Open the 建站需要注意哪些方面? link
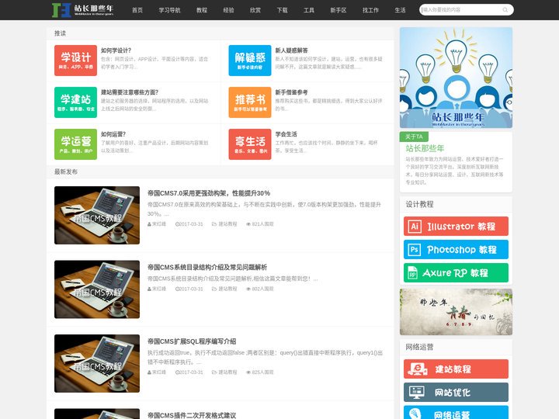This screenshot has width=559, height=419. pos(130,92)
